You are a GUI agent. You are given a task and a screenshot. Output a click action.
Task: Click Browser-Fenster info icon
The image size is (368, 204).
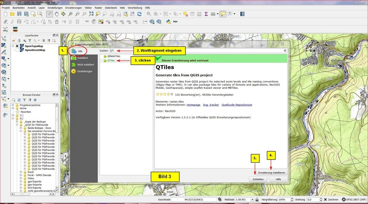[x=35, y=100]
